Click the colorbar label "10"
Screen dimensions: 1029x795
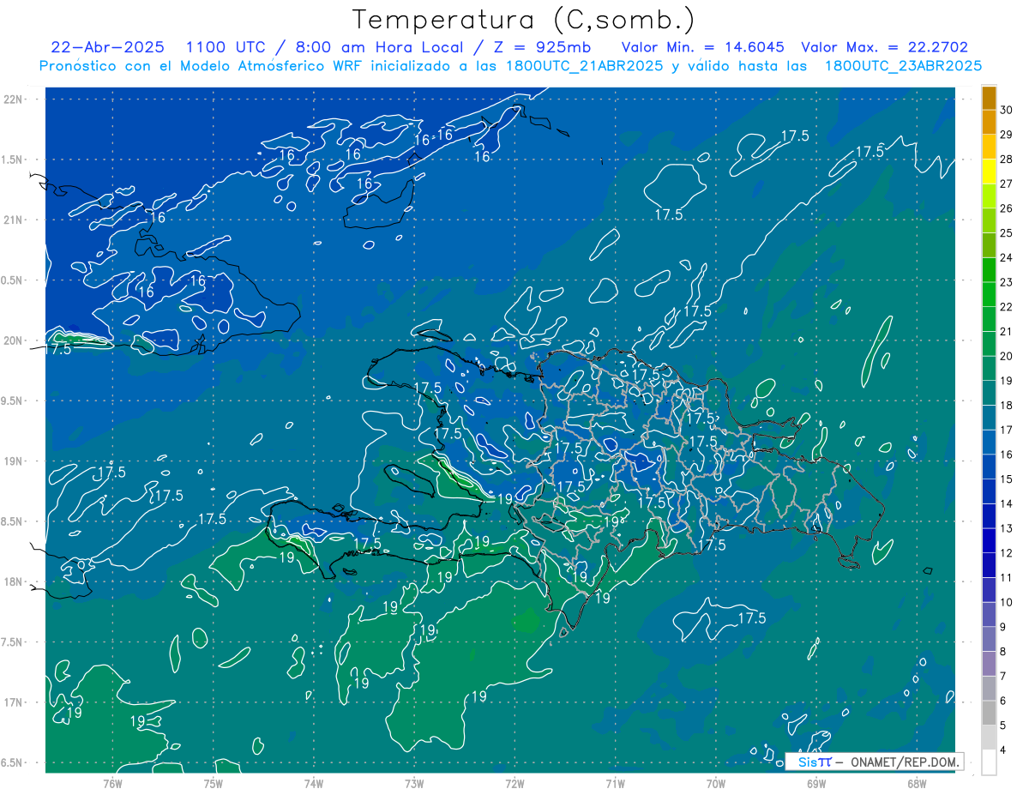pyautogui.click(x=1007, y=603)
